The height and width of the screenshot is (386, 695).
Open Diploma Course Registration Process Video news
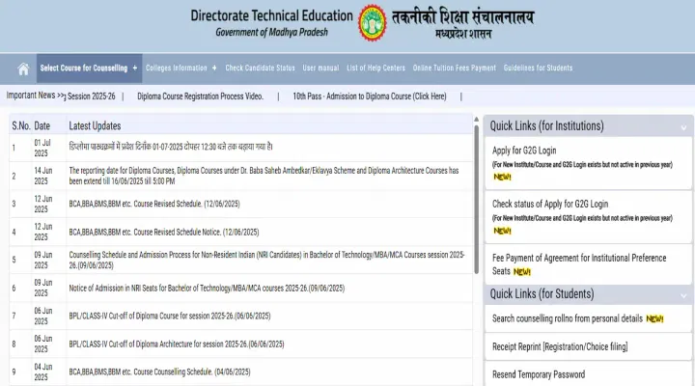coord(200,96)
